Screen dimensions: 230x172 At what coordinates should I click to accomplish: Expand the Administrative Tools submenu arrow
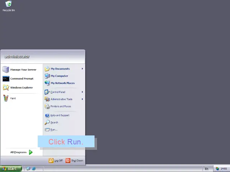pyautogui.click(x=82, y=99)
